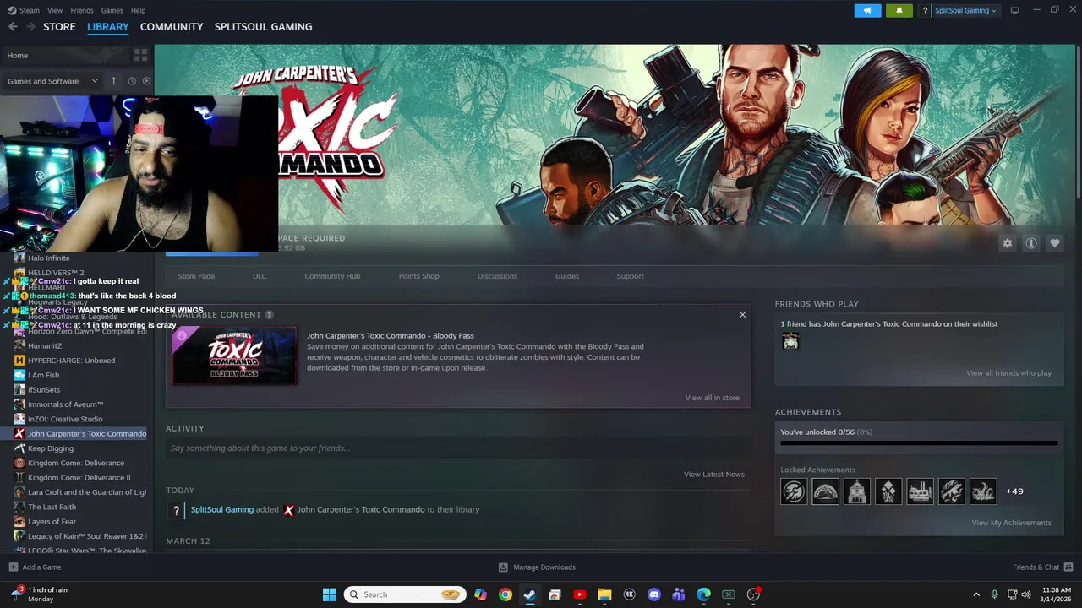Viewport: 1082px width, 608px height.
Task: Show the +49 more locked achievements
Action: tap(1014, 491)
